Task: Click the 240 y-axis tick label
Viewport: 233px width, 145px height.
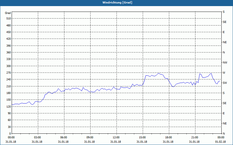Action: click(8, 79)
